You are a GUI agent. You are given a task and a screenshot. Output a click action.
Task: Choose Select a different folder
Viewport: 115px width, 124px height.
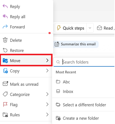(83, 105)
